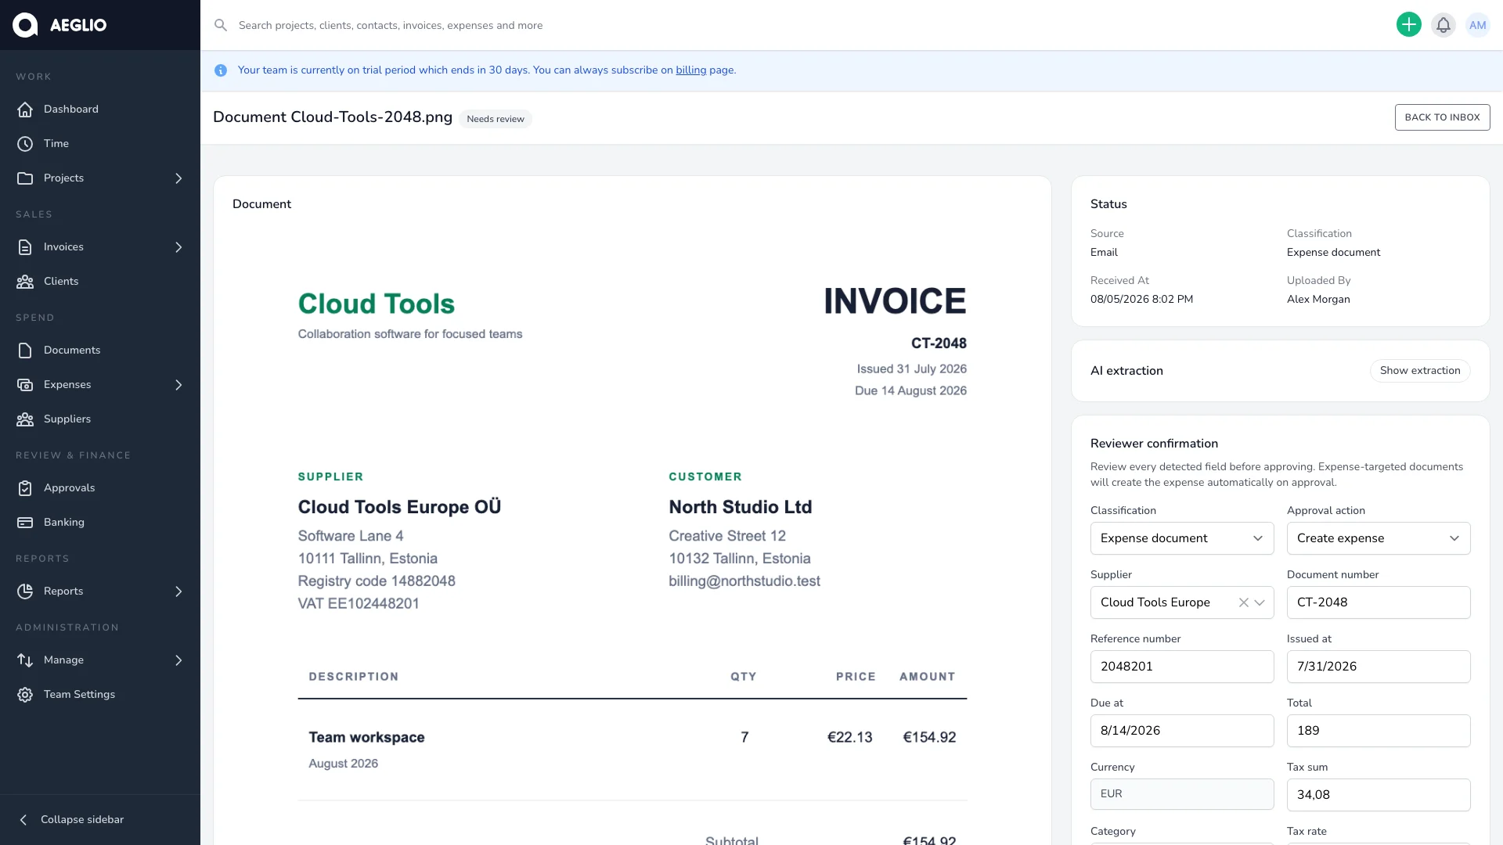This screenshot has height=845, width=1503.
Task: Click Show extraction button
Action: point(1420,371)
